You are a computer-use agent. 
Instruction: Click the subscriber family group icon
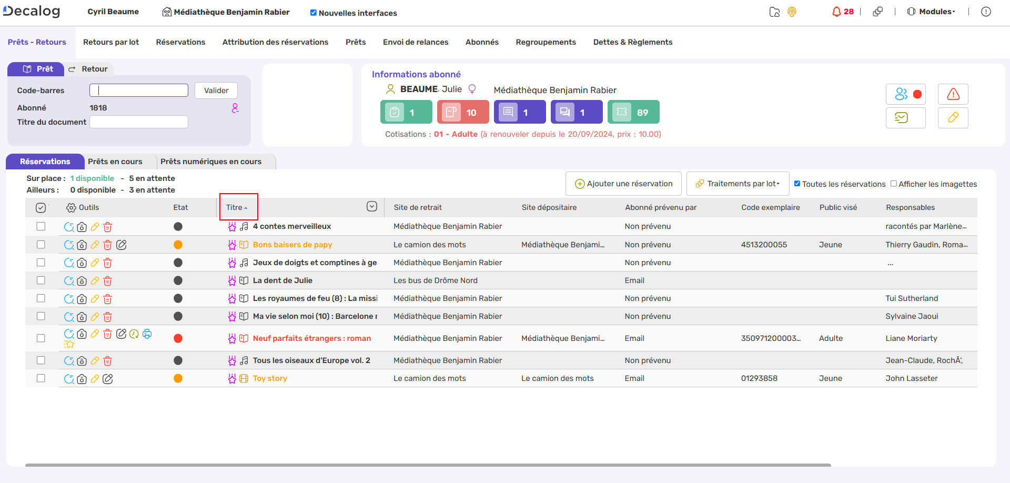tap(901, 94)
